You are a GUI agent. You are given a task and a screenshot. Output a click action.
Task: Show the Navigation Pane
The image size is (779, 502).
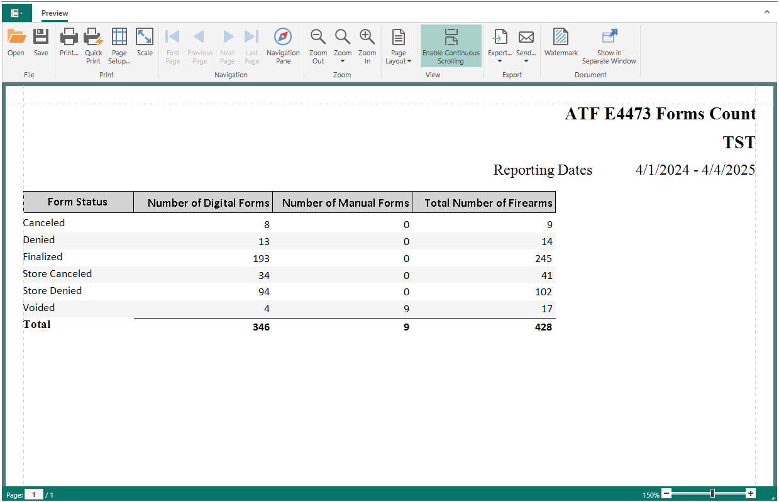click(283, 46)
